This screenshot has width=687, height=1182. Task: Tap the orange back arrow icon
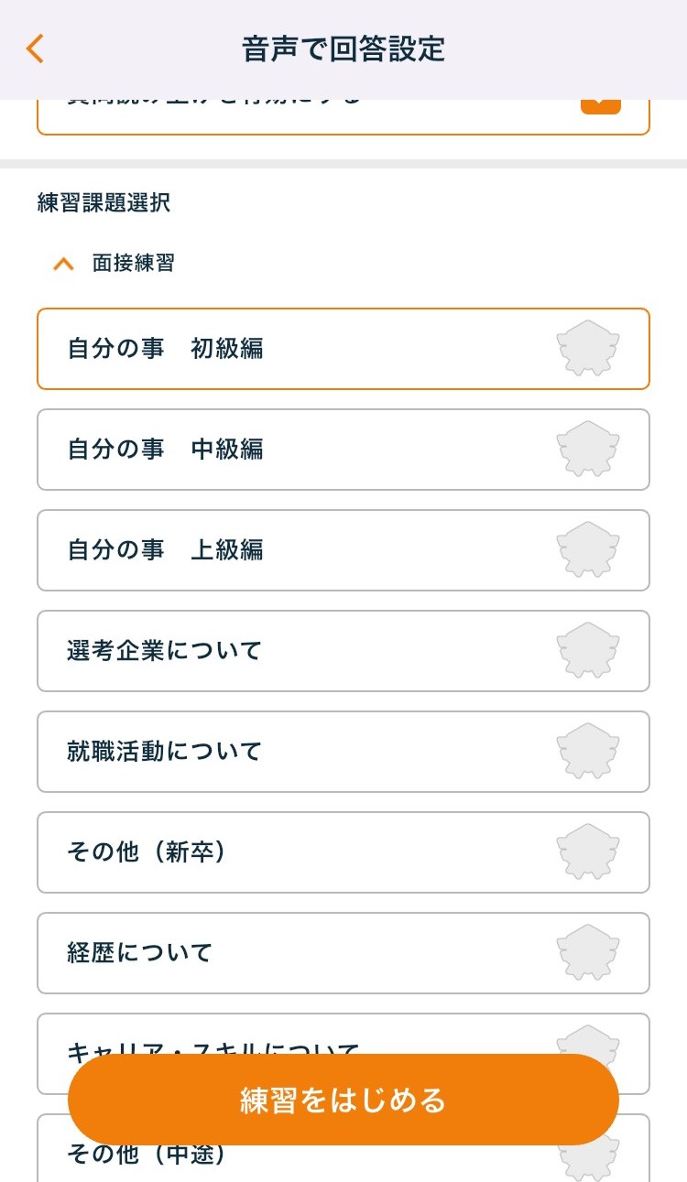pos(35,49)
